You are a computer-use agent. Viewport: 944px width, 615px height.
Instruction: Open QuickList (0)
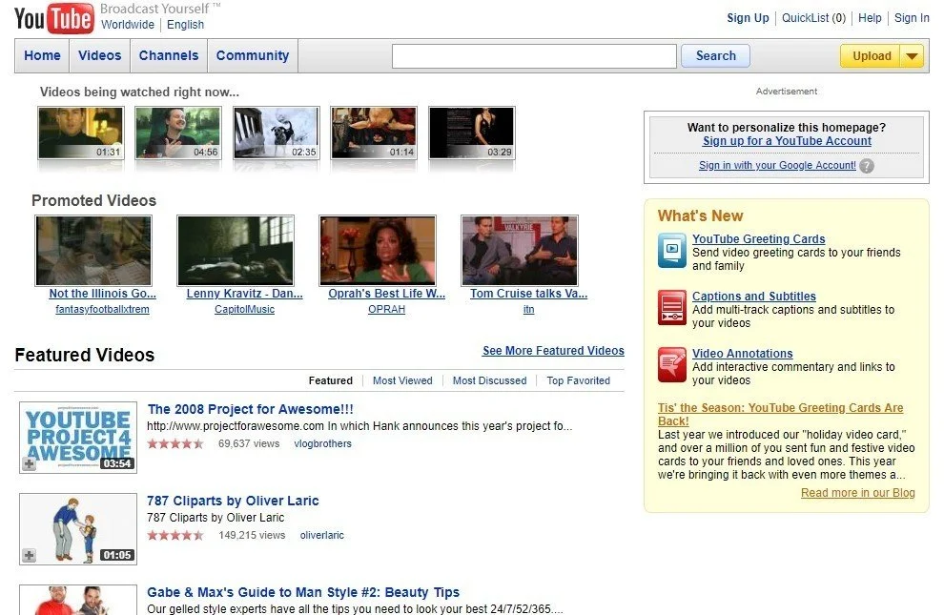click(813, 18)
